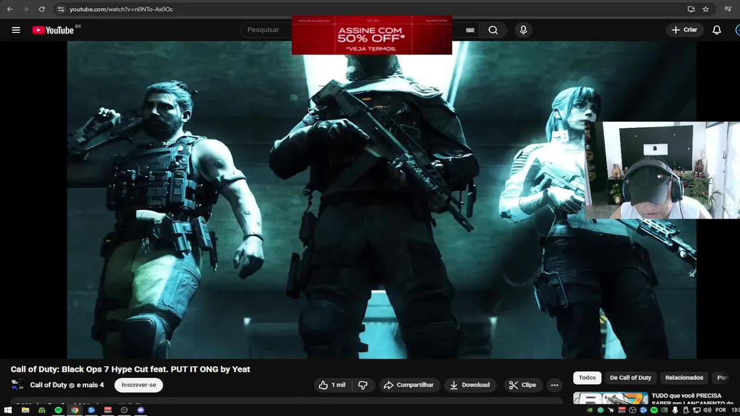This screenshot has height=416, width=740.
Task: Open more actions three-dot menu
Action: 554,385
